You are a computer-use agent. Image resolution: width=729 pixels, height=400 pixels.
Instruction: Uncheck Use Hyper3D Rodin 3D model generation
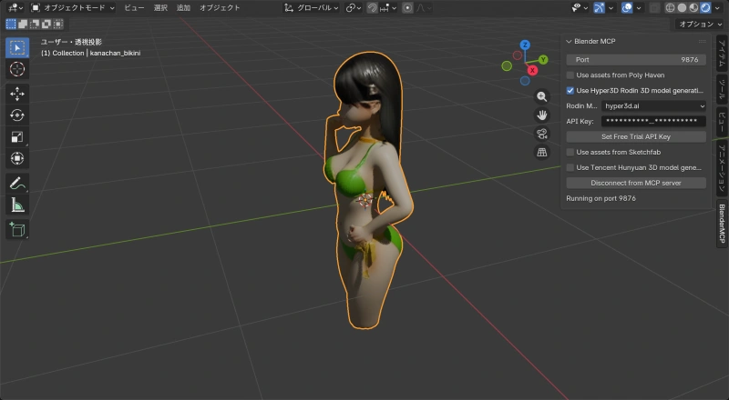point(570,91)
